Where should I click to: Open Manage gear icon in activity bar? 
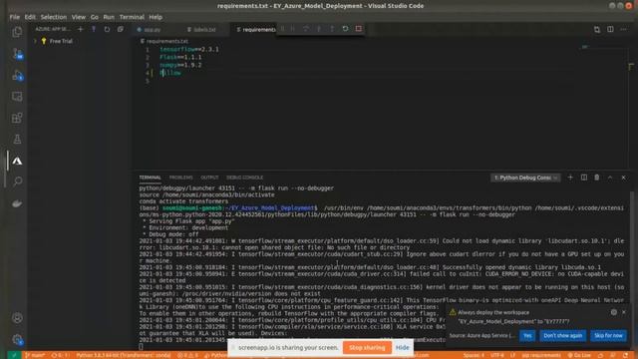(x=17, y=339)
